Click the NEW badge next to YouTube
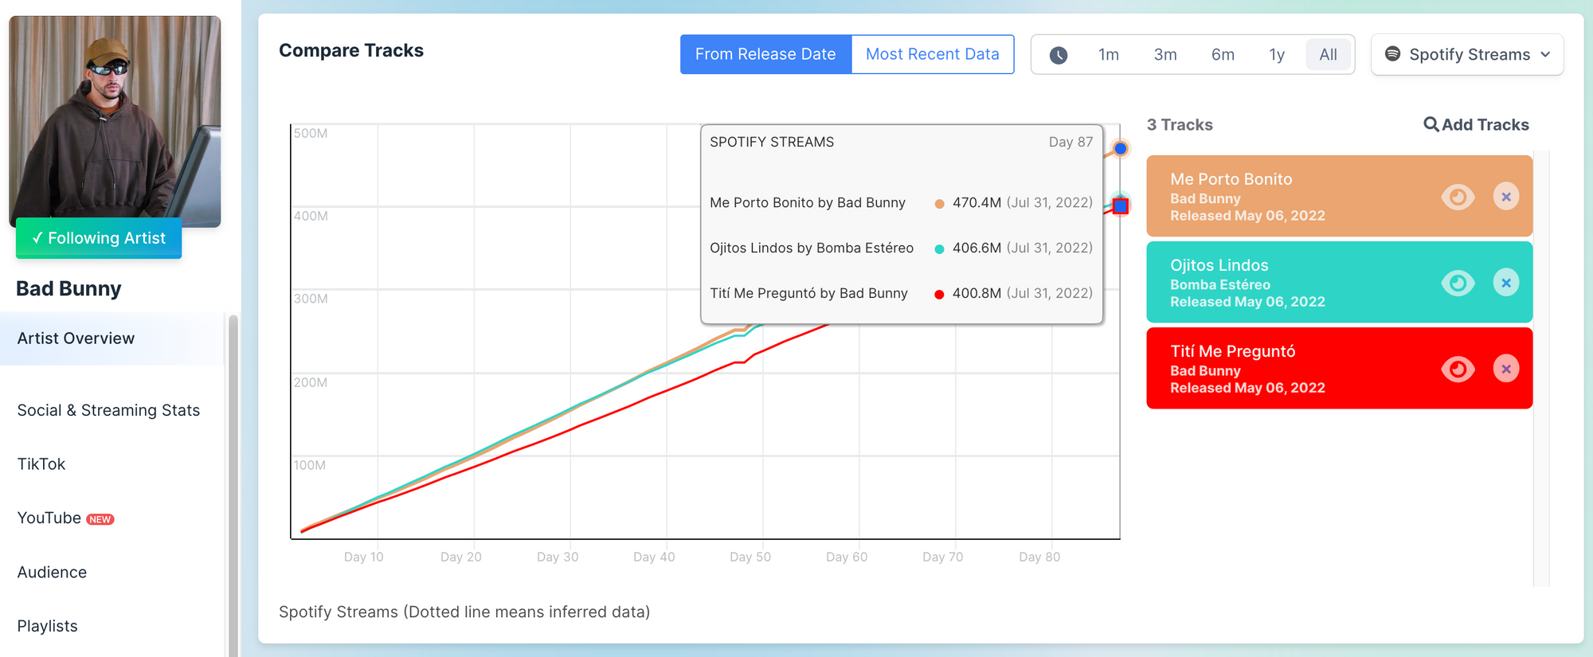The width and height of the screenshot is (1593, 657). click(x=100, y=519)
